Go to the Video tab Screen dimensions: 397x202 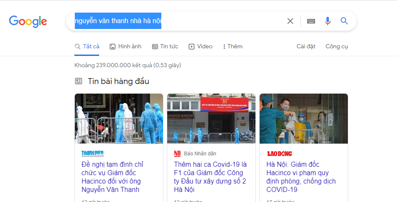click(x=200, y=47)
